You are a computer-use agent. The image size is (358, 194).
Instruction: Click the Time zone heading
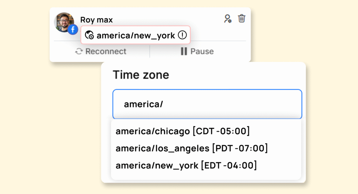[141, 74]
